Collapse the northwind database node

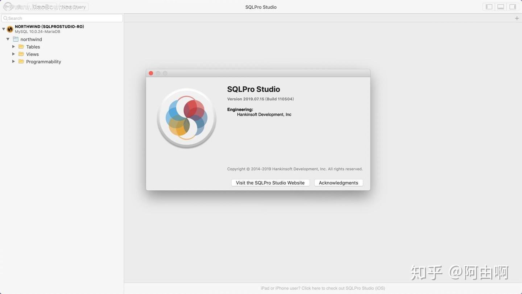pos(8,39)
